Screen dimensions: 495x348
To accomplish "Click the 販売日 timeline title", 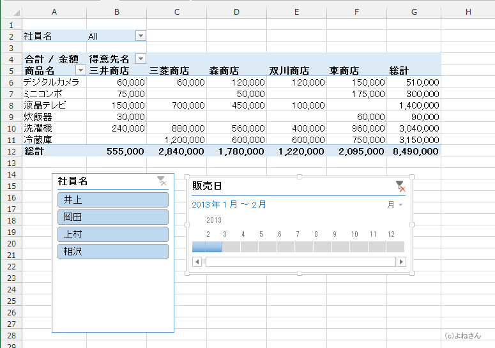I will (x=207, y=186).
